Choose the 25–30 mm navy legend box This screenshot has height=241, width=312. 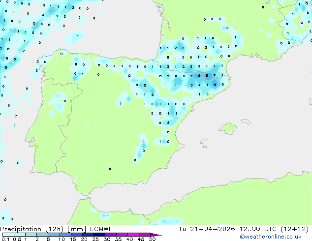[99, 235]
